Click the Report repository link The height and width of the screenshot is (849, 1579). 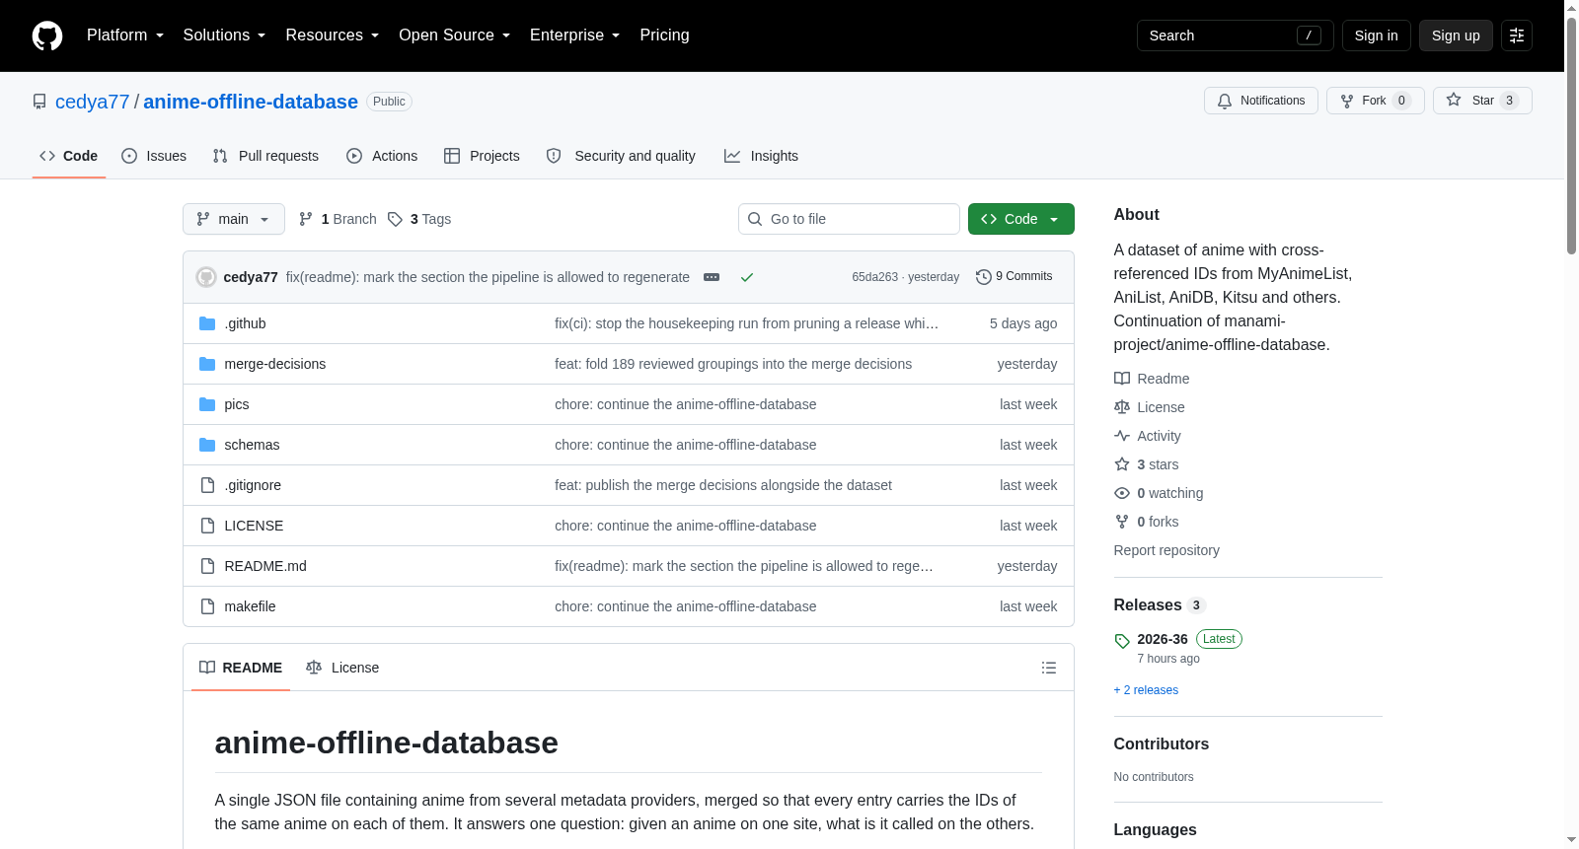[x=1166, y=550]
